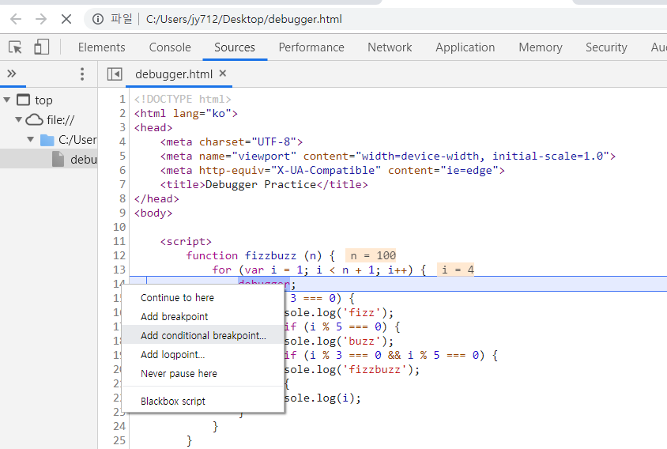Click the fizzbuzz function name
Screen dimensions: 667x449
pyautogui.click(x=270, y=255)
